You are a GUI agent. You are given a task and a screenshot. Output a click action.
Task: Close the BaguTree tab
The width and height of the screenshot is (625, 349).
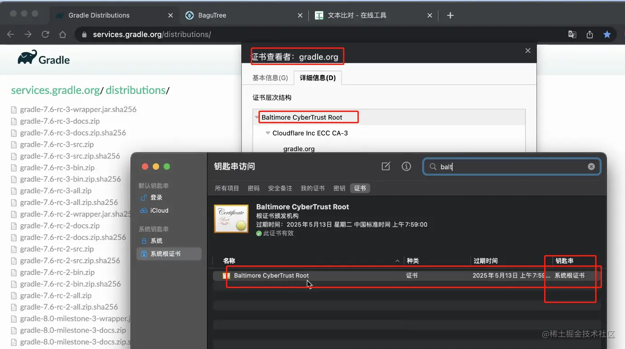point(300,15)
